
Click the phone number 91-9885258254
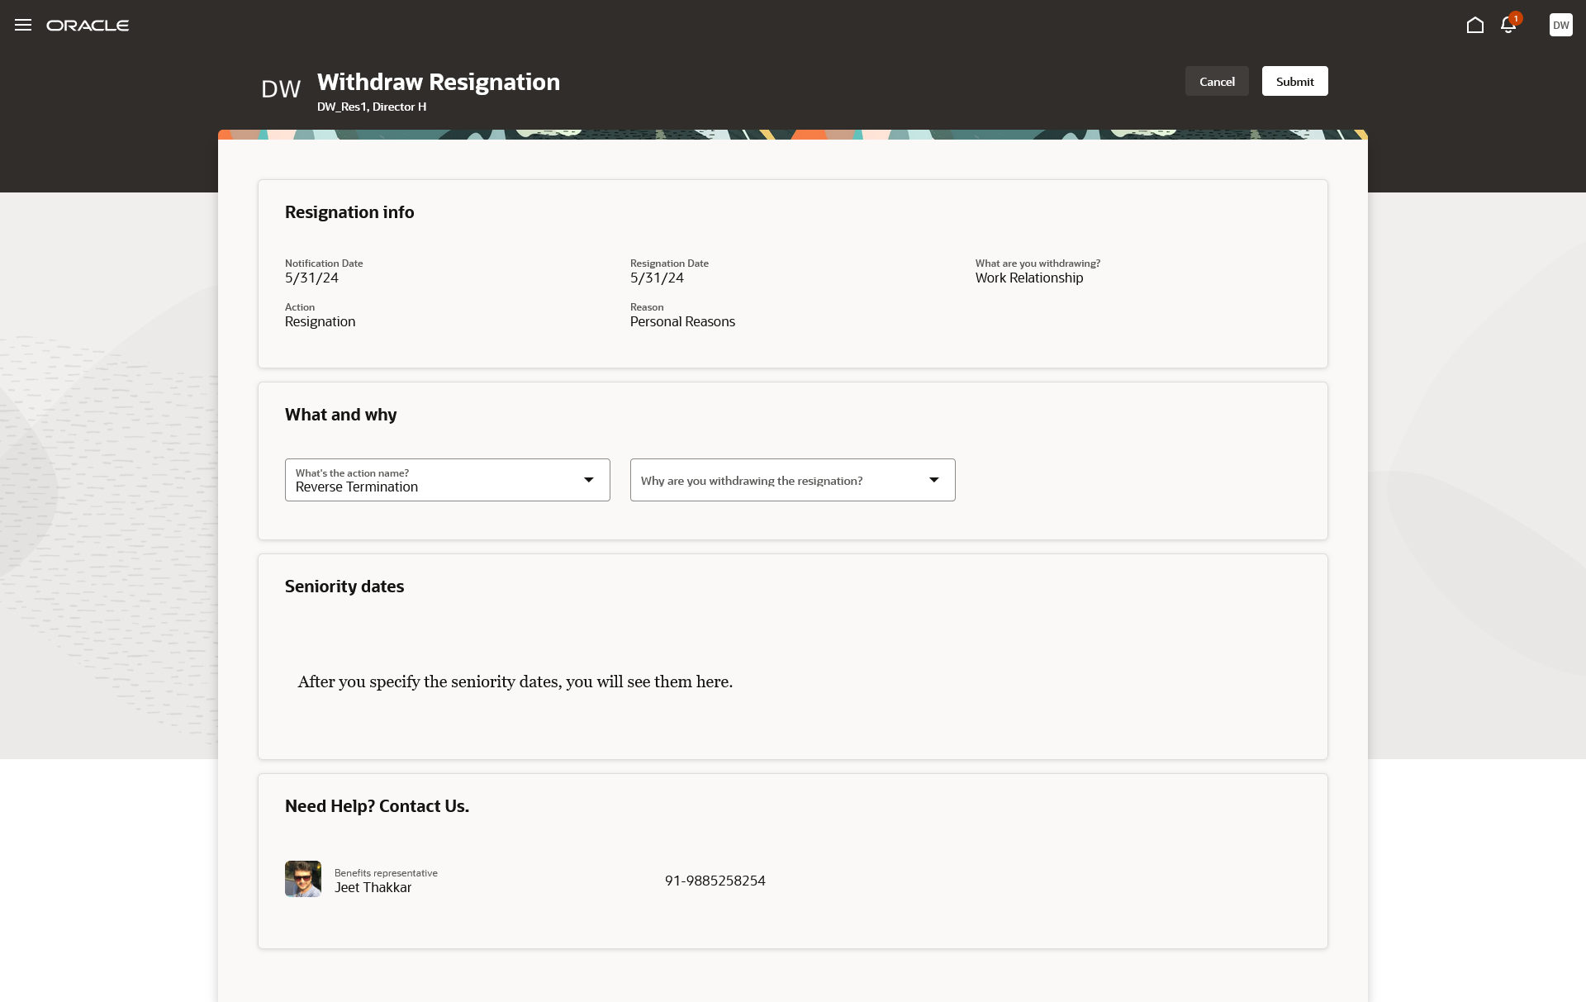pyautogui.click(x=715, y=881)
